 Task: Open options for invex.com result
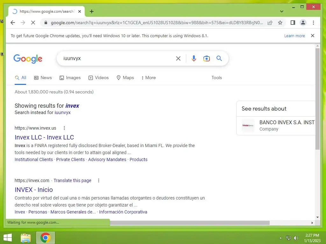click(99, 180)
